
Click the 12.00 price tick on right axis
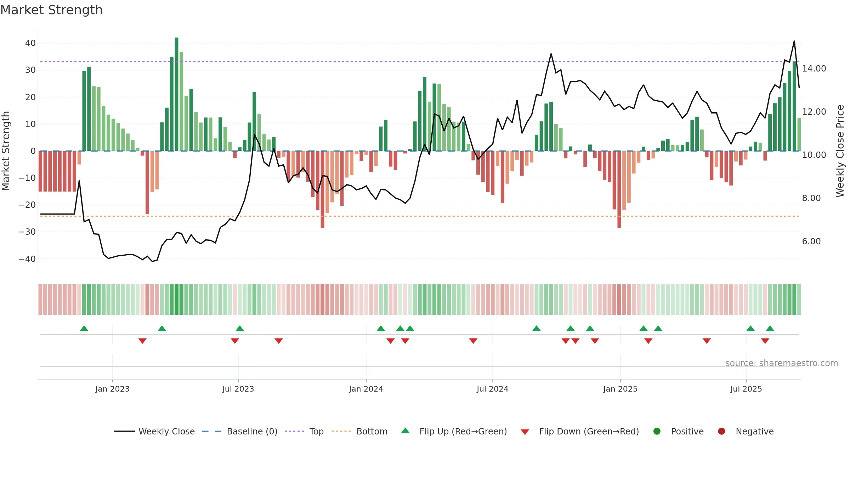point(814,112)
